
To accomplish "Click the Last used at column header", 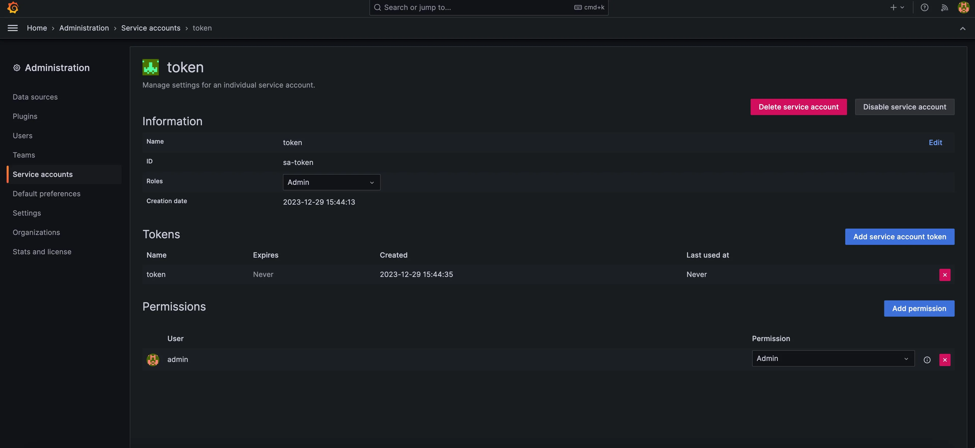I will coord(708,255).
